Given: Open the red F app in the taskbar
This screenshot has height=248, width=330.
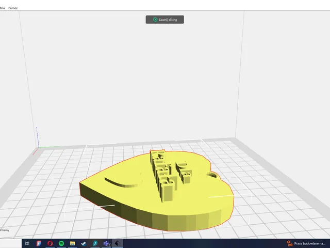Looking at the screenshot, I should (x=39, y=243).
